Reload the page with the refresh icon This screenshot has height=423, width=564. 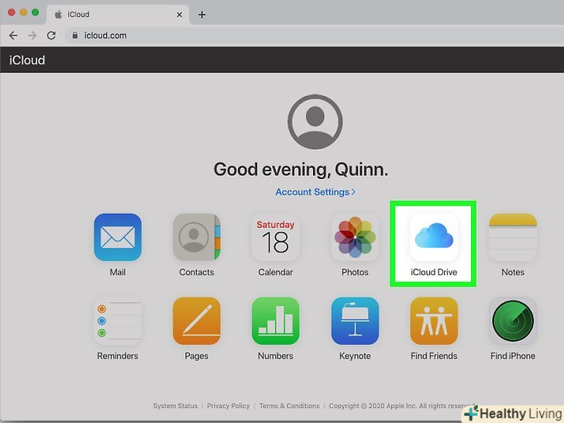pyautogui.click(x=51, y=36)
